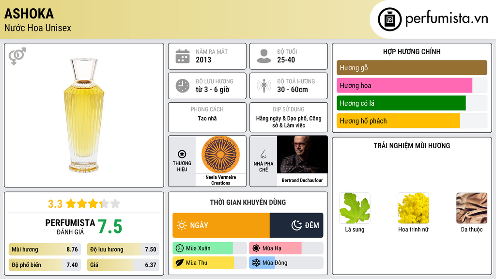This screenshot has width=496, height=279.
Task: Click the star badge icon above Thương hiệu
Action: tap(182, 154)
